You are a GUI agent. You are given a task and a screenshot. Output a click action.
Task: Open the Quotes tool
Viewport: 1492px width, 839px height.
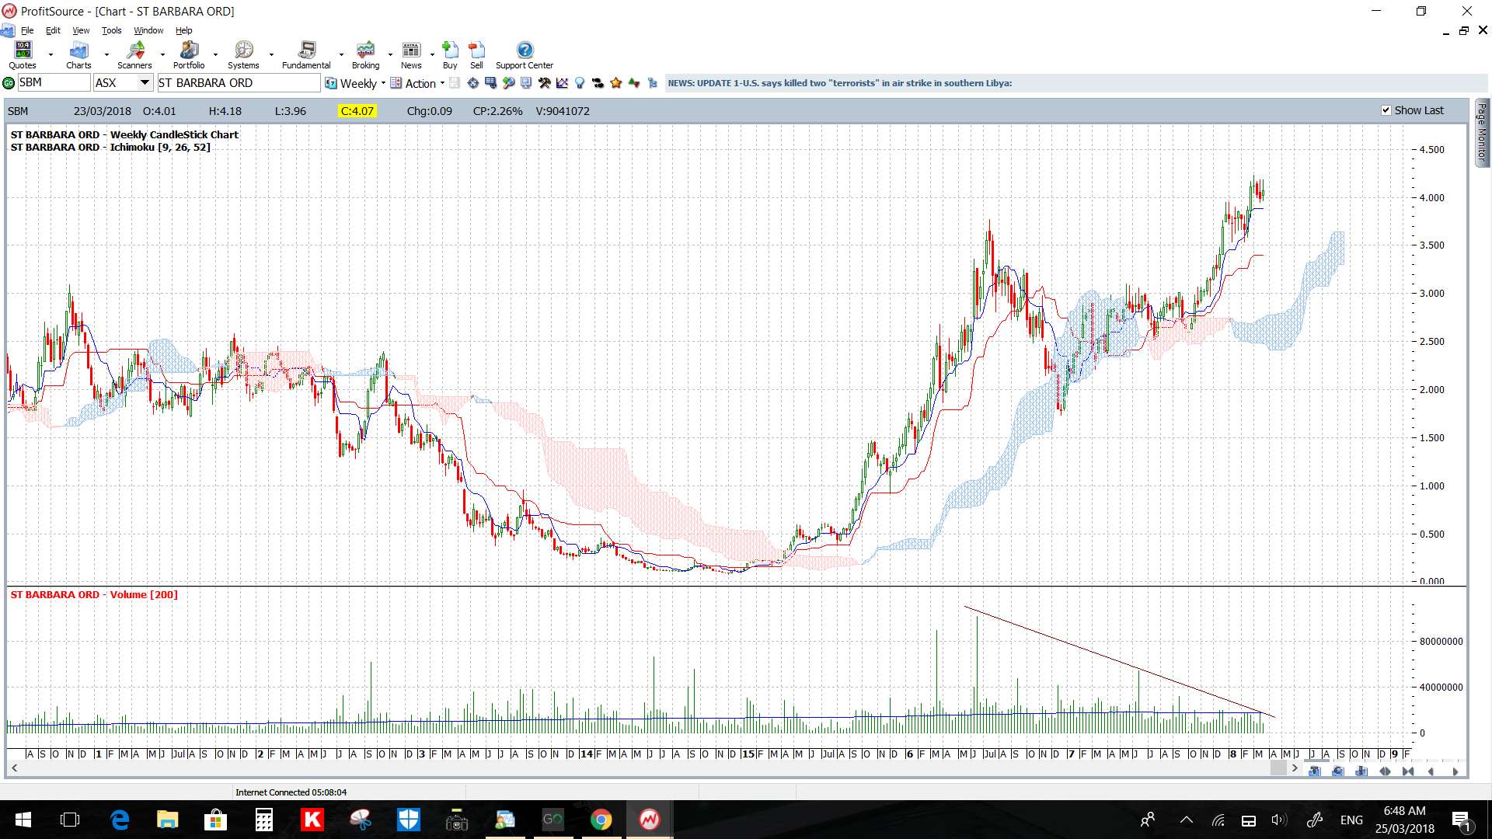click(x=23, y=55)
